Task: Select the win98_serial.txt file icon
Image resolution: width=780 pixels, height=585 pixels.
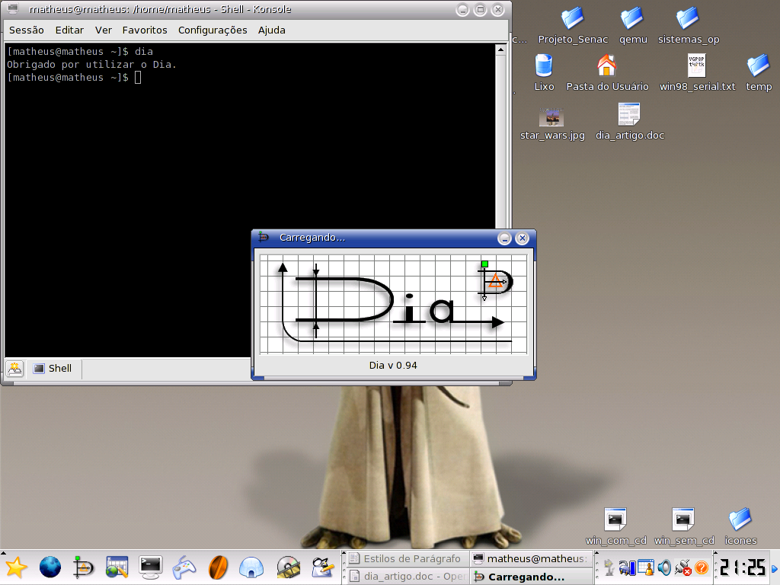Action: click(x=697, y=72)
